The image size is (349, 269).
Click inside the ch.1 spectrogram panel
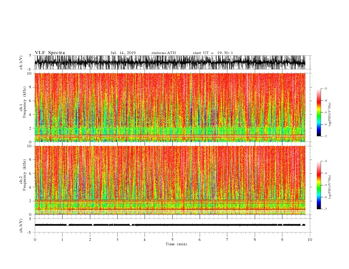(x=170, y=107)
